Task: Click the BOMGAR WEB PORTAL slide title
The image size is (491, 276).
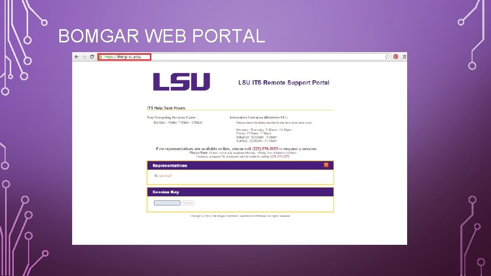Action: tap(162, 36)
